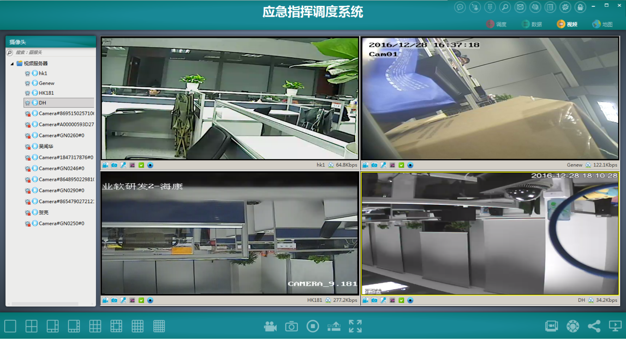Select the nine-pane 3x3 grid layout
The width and height of the screenshot is (626, 339).
tap(95, 326)
